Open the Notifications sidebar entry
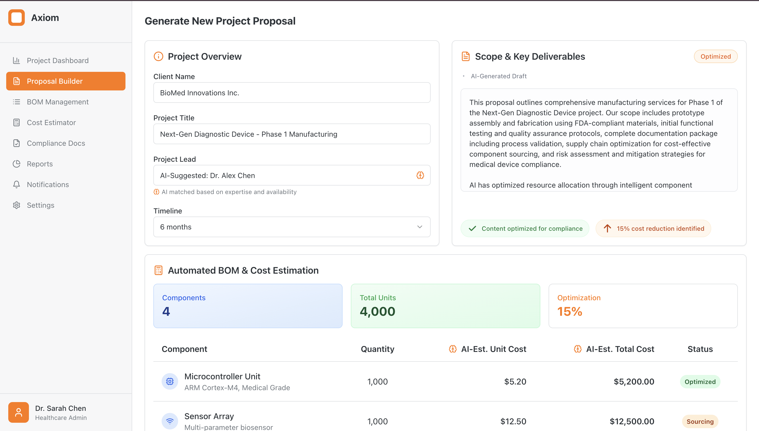The width and height of the screenshot is (759, 431). pos(66,185)
